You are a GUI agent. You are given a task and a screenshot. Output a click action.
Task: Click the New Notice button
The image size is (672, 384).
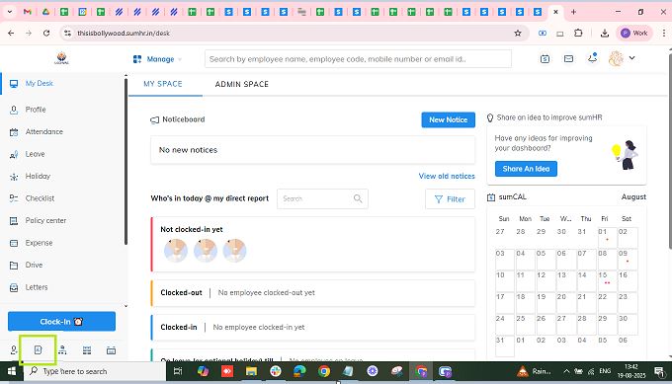point(449,119)
